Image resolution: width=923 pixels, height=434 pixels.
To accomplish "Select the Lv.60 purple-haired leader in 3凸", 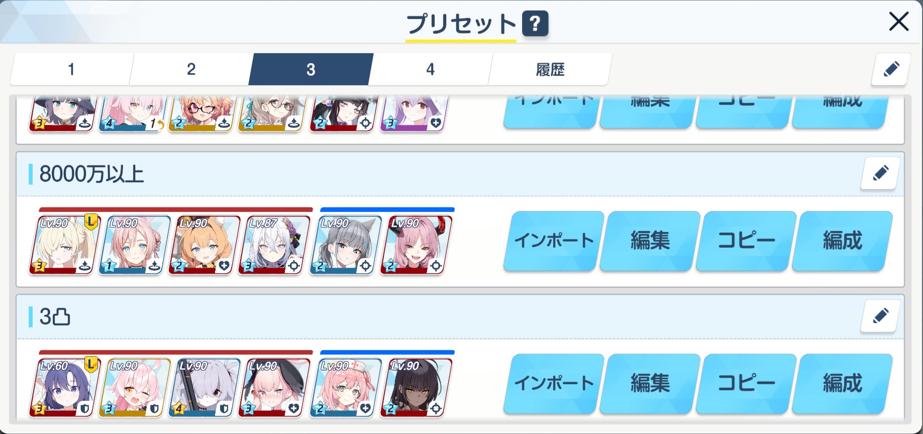I will point(64,387).
